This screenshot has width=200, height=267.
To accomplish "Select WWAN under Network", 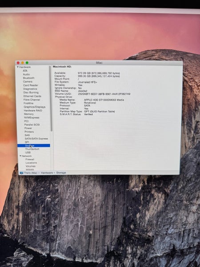I will (30, 170).
